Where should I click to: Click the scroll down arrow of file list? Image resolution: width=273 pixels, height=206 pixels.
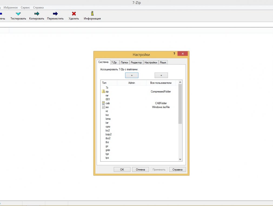[180, 159]
